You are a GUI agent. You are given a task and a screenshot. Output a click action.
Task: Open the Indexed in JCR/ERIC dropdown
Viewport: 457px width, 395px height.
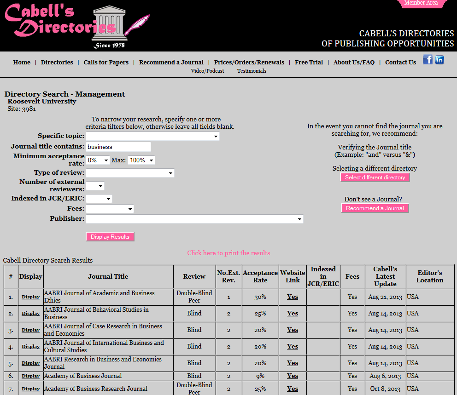point(99,199)
